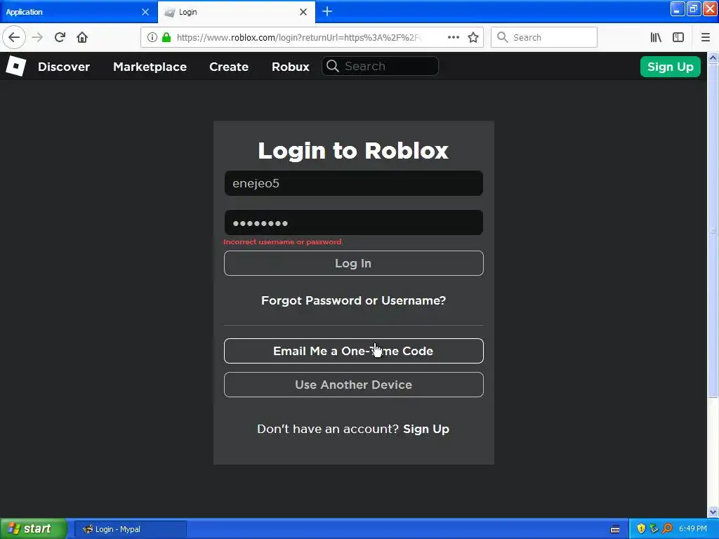Click the scrollbar up arrow
The width and height of the screenshot is (719, 539).
point(713,58)
